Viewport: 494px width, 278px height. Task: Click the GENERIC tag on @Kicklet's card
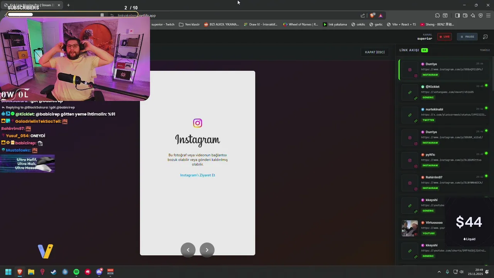click(428, 97)
